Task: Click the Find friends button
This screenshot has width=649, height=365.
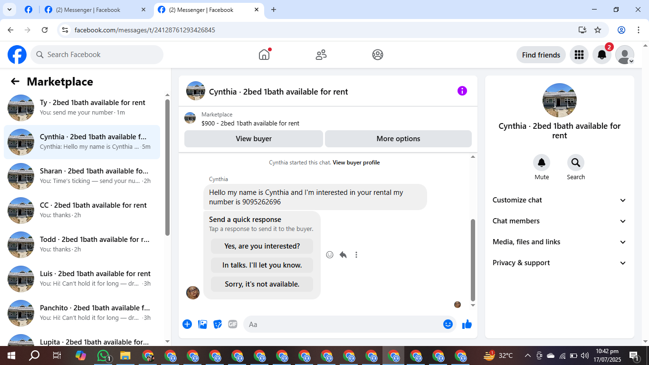Action: (x=541, y=55)
